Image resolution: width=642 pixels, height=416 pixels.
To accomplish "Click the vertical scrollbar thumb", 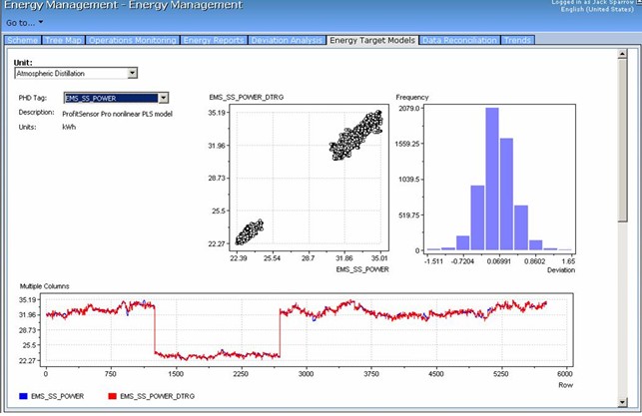I will [x=622, y=141].
